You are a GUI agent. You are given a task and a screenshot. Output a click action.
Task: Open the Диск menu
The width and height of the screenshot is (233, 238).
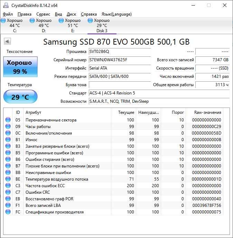[x=71, y=14]
